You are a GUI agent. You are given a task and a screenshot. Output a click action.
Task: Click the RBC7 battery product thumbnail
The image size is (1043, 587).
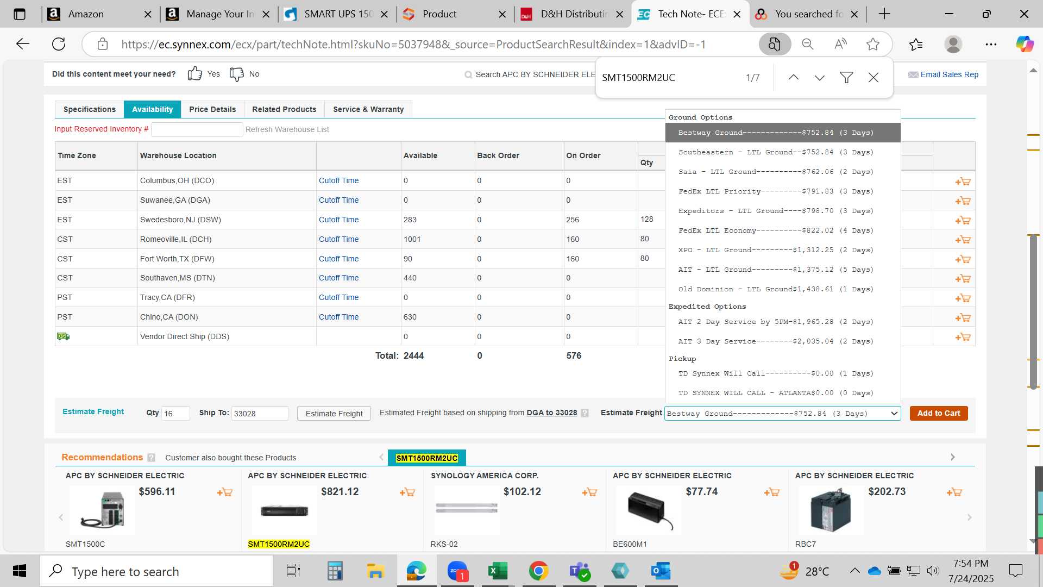(831, 509)
